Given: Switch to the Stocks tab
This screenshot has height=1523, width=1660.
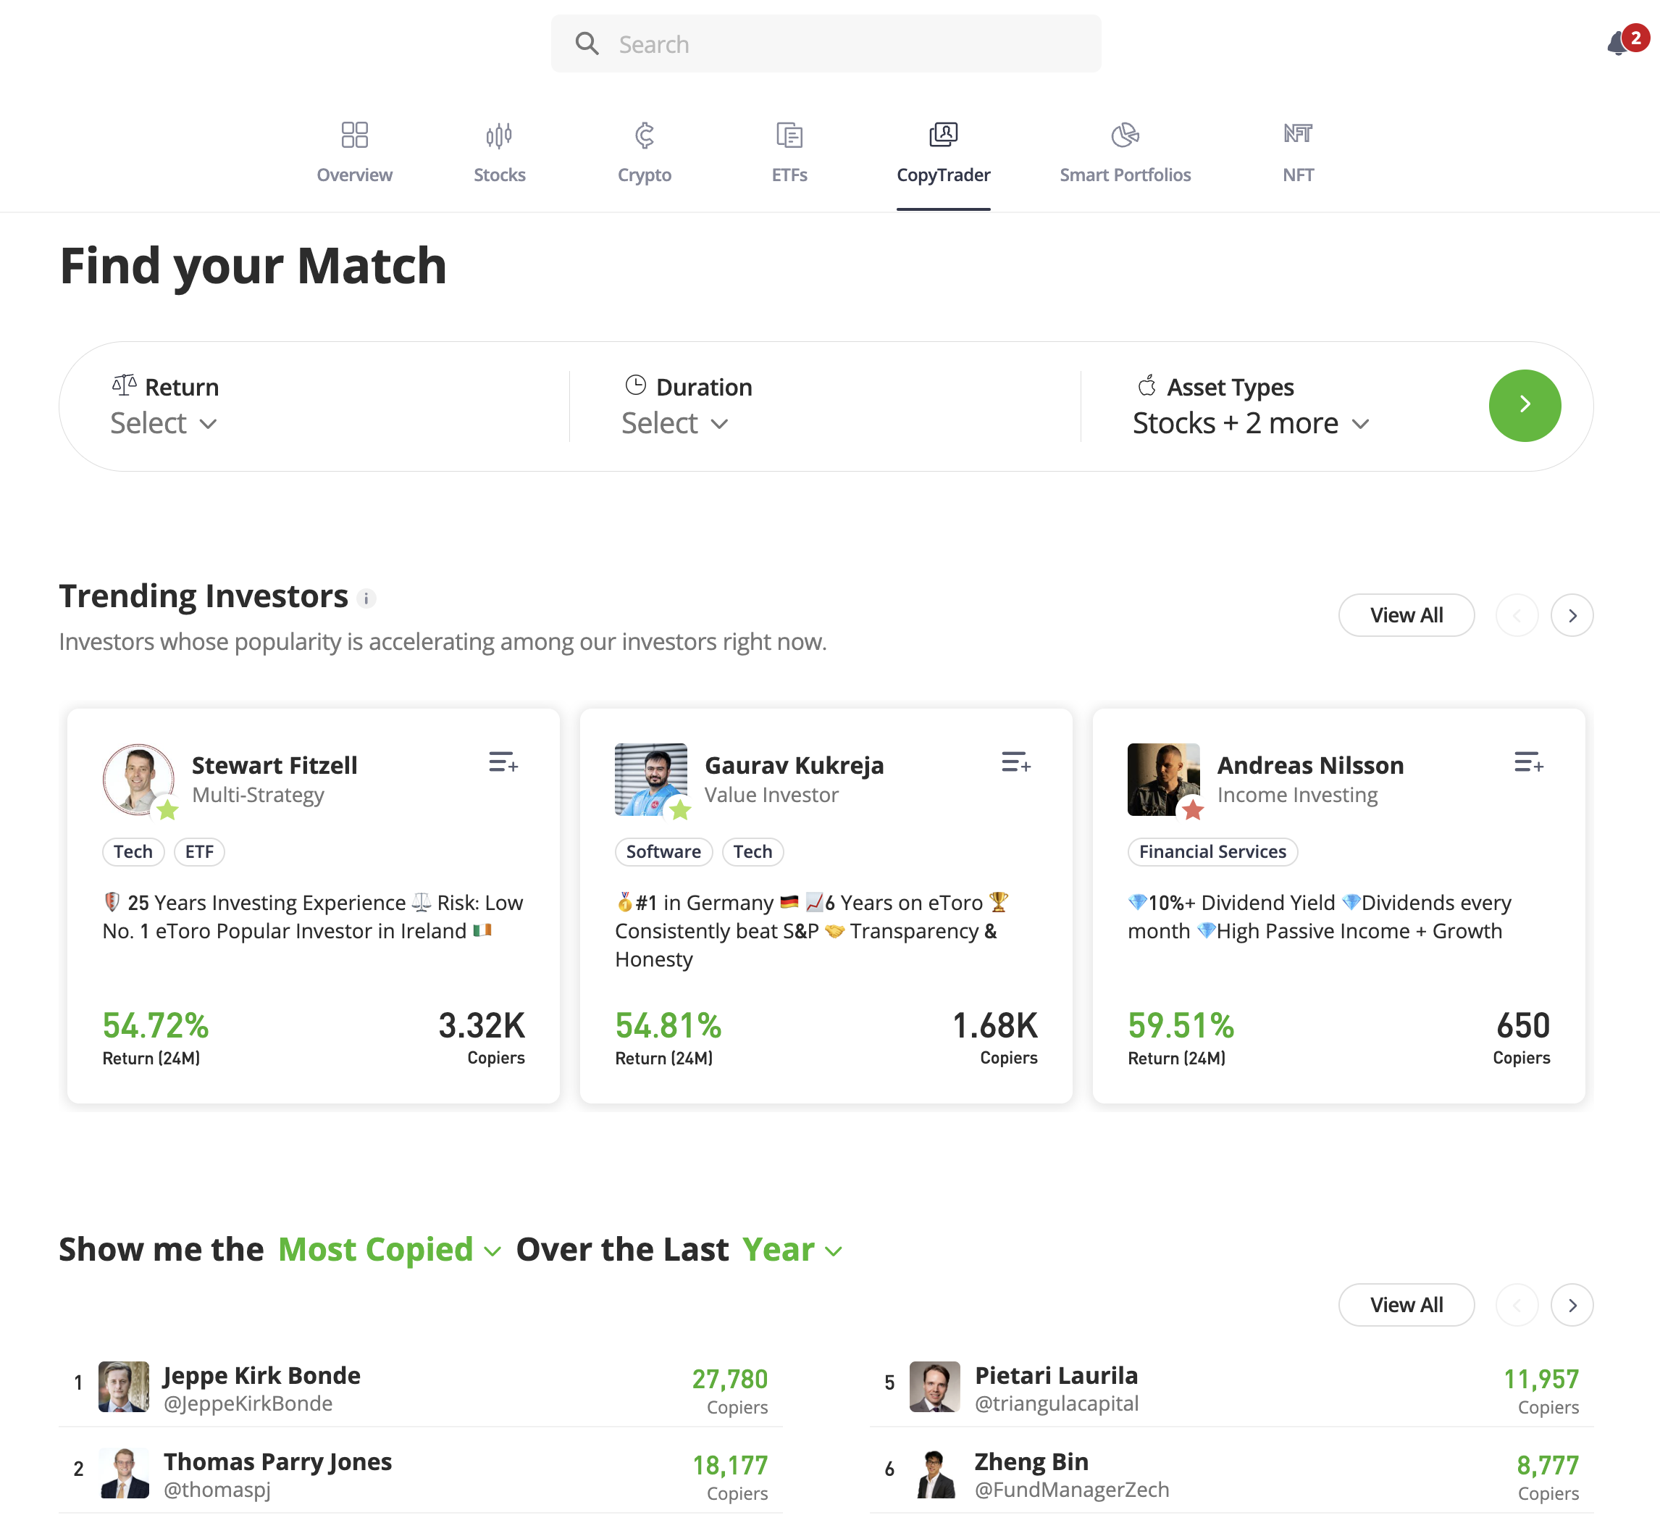Looking at the screenshot, I should (499, 152).
